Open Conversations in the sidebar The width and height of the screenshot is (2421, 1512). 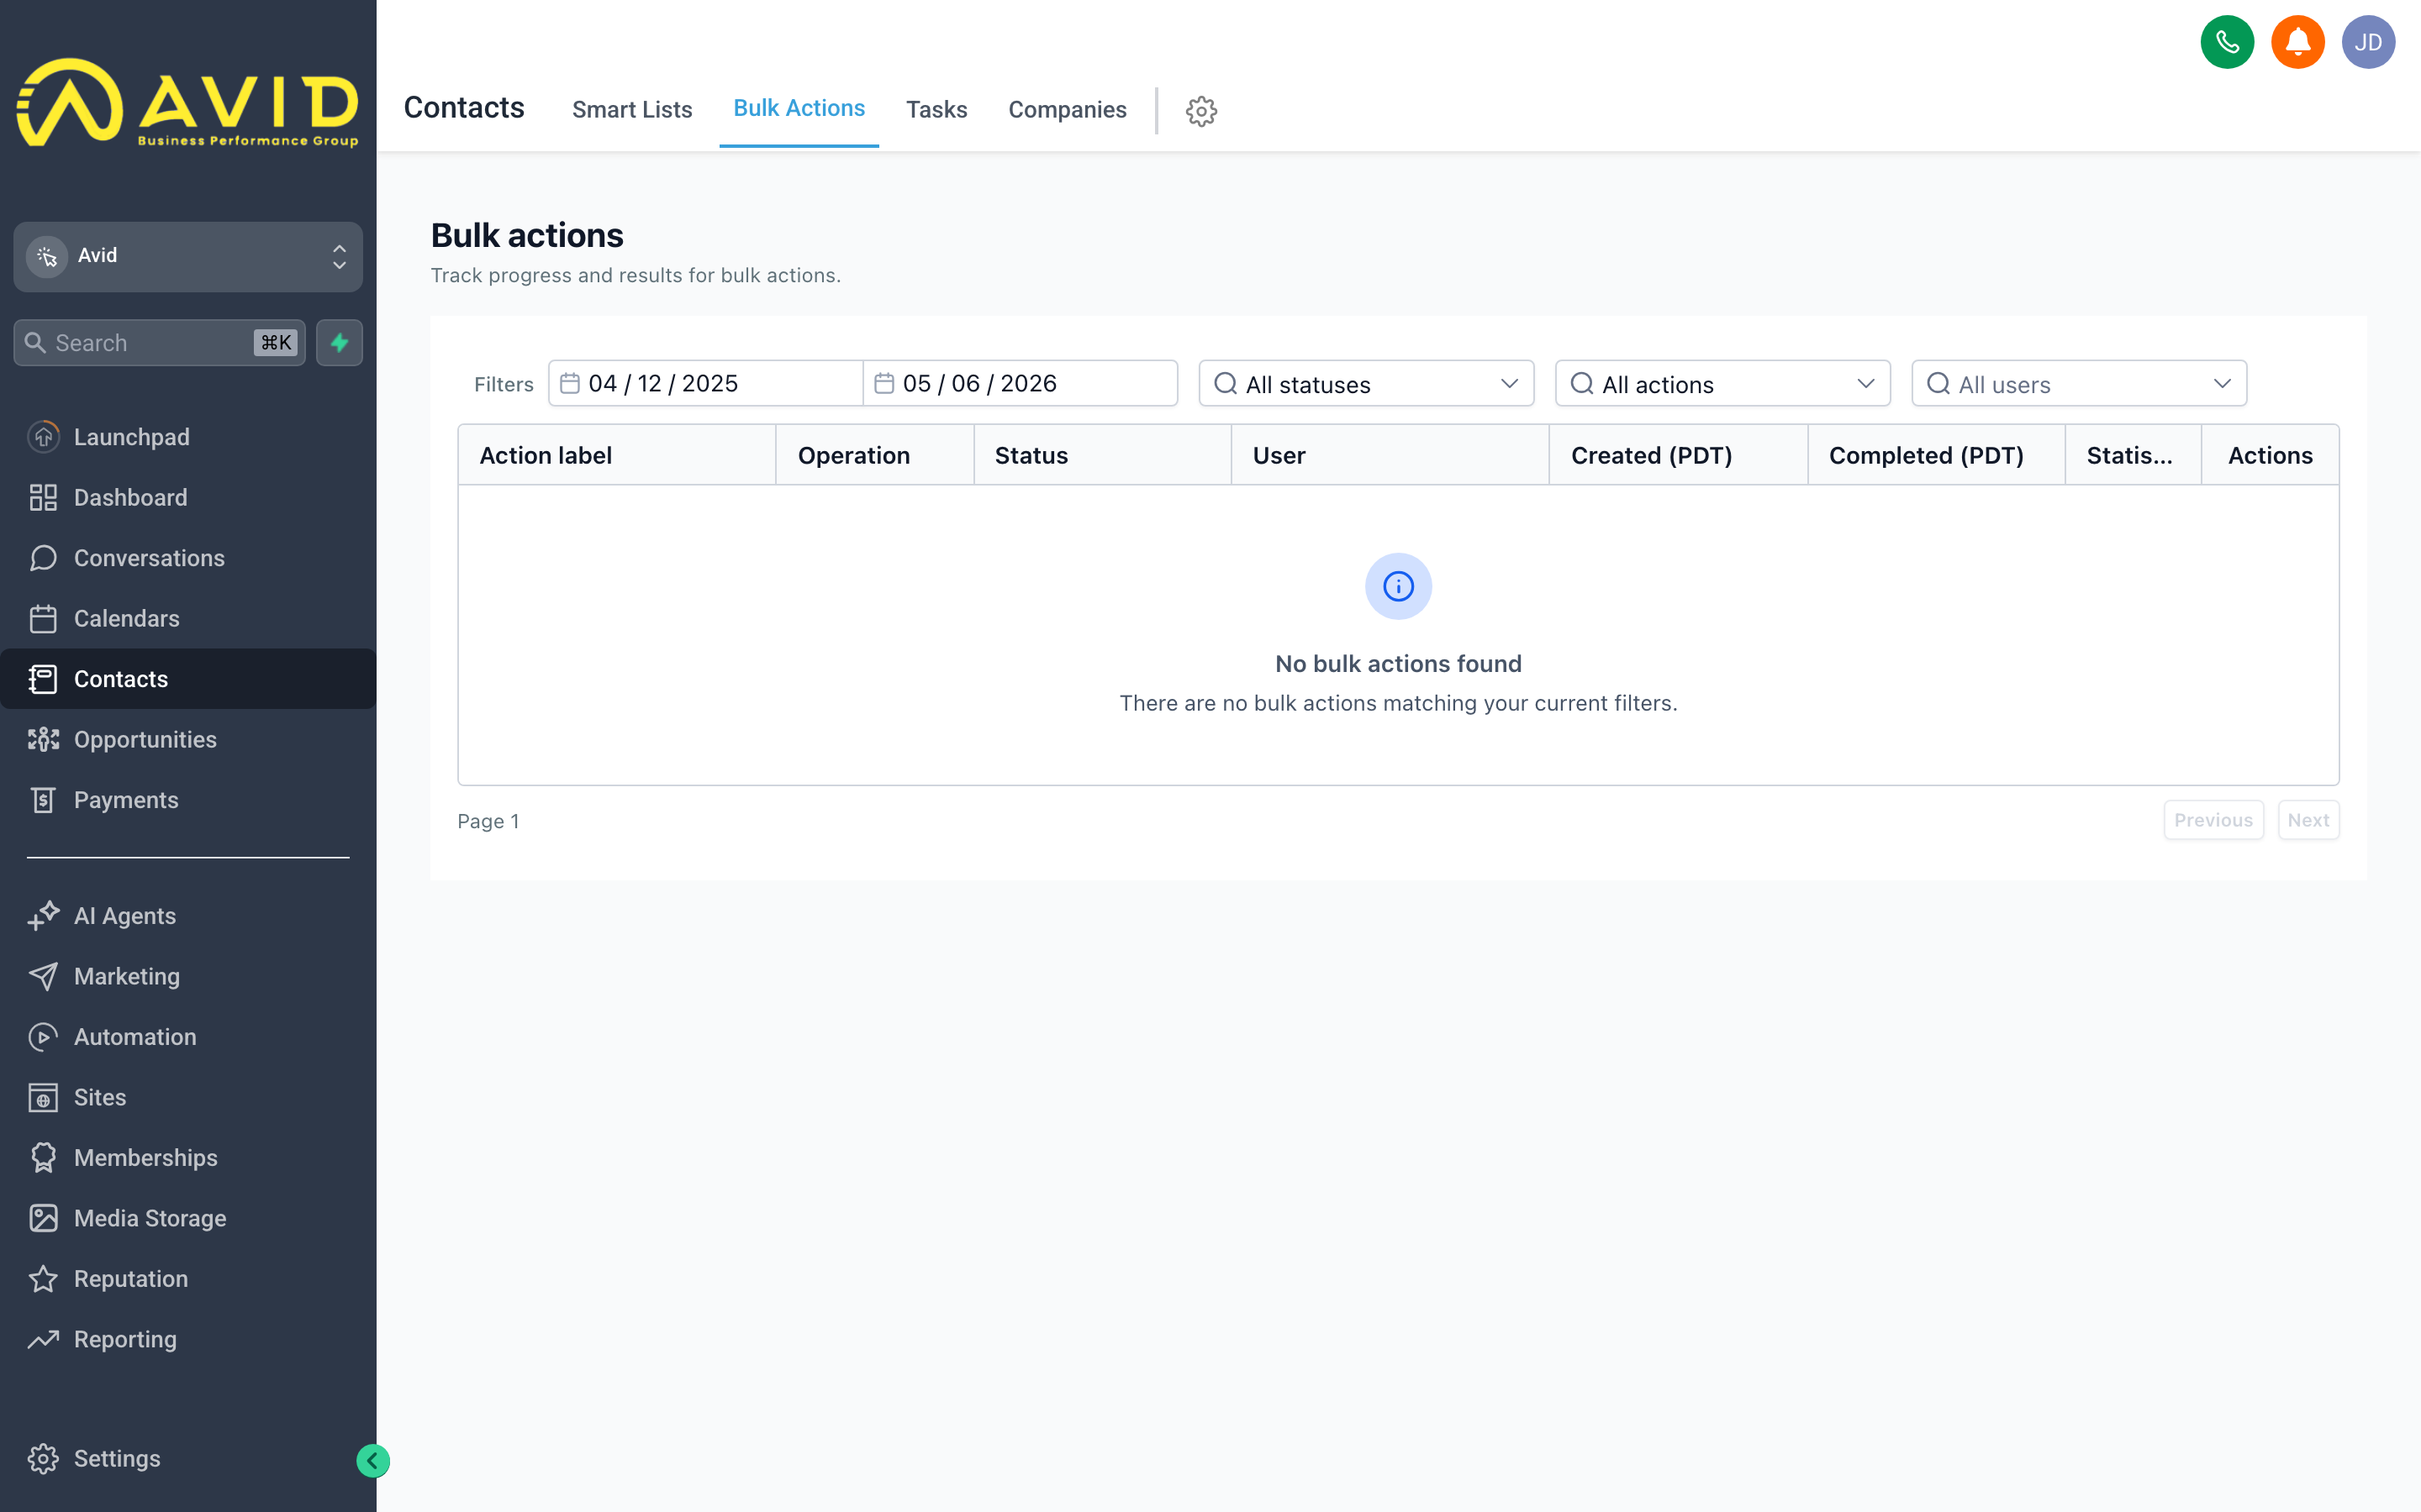[188, 558]
